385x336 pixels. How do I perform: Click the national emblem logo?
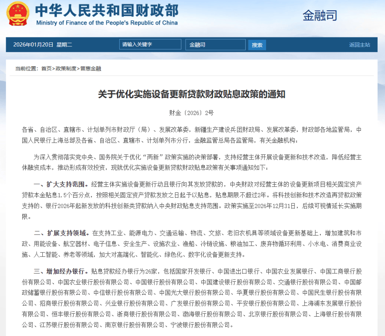(x=18, y=14)
